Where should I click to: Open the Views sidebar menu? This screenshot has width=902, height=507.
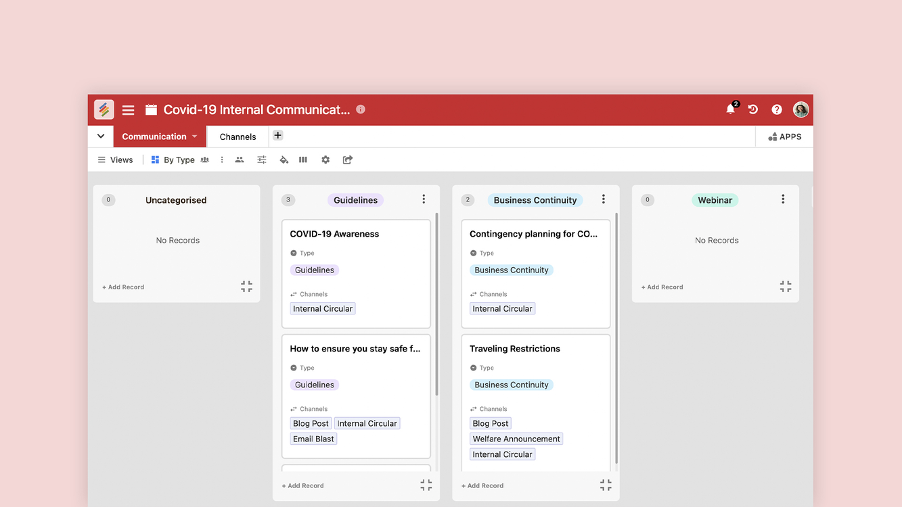(x=115, y=160)
